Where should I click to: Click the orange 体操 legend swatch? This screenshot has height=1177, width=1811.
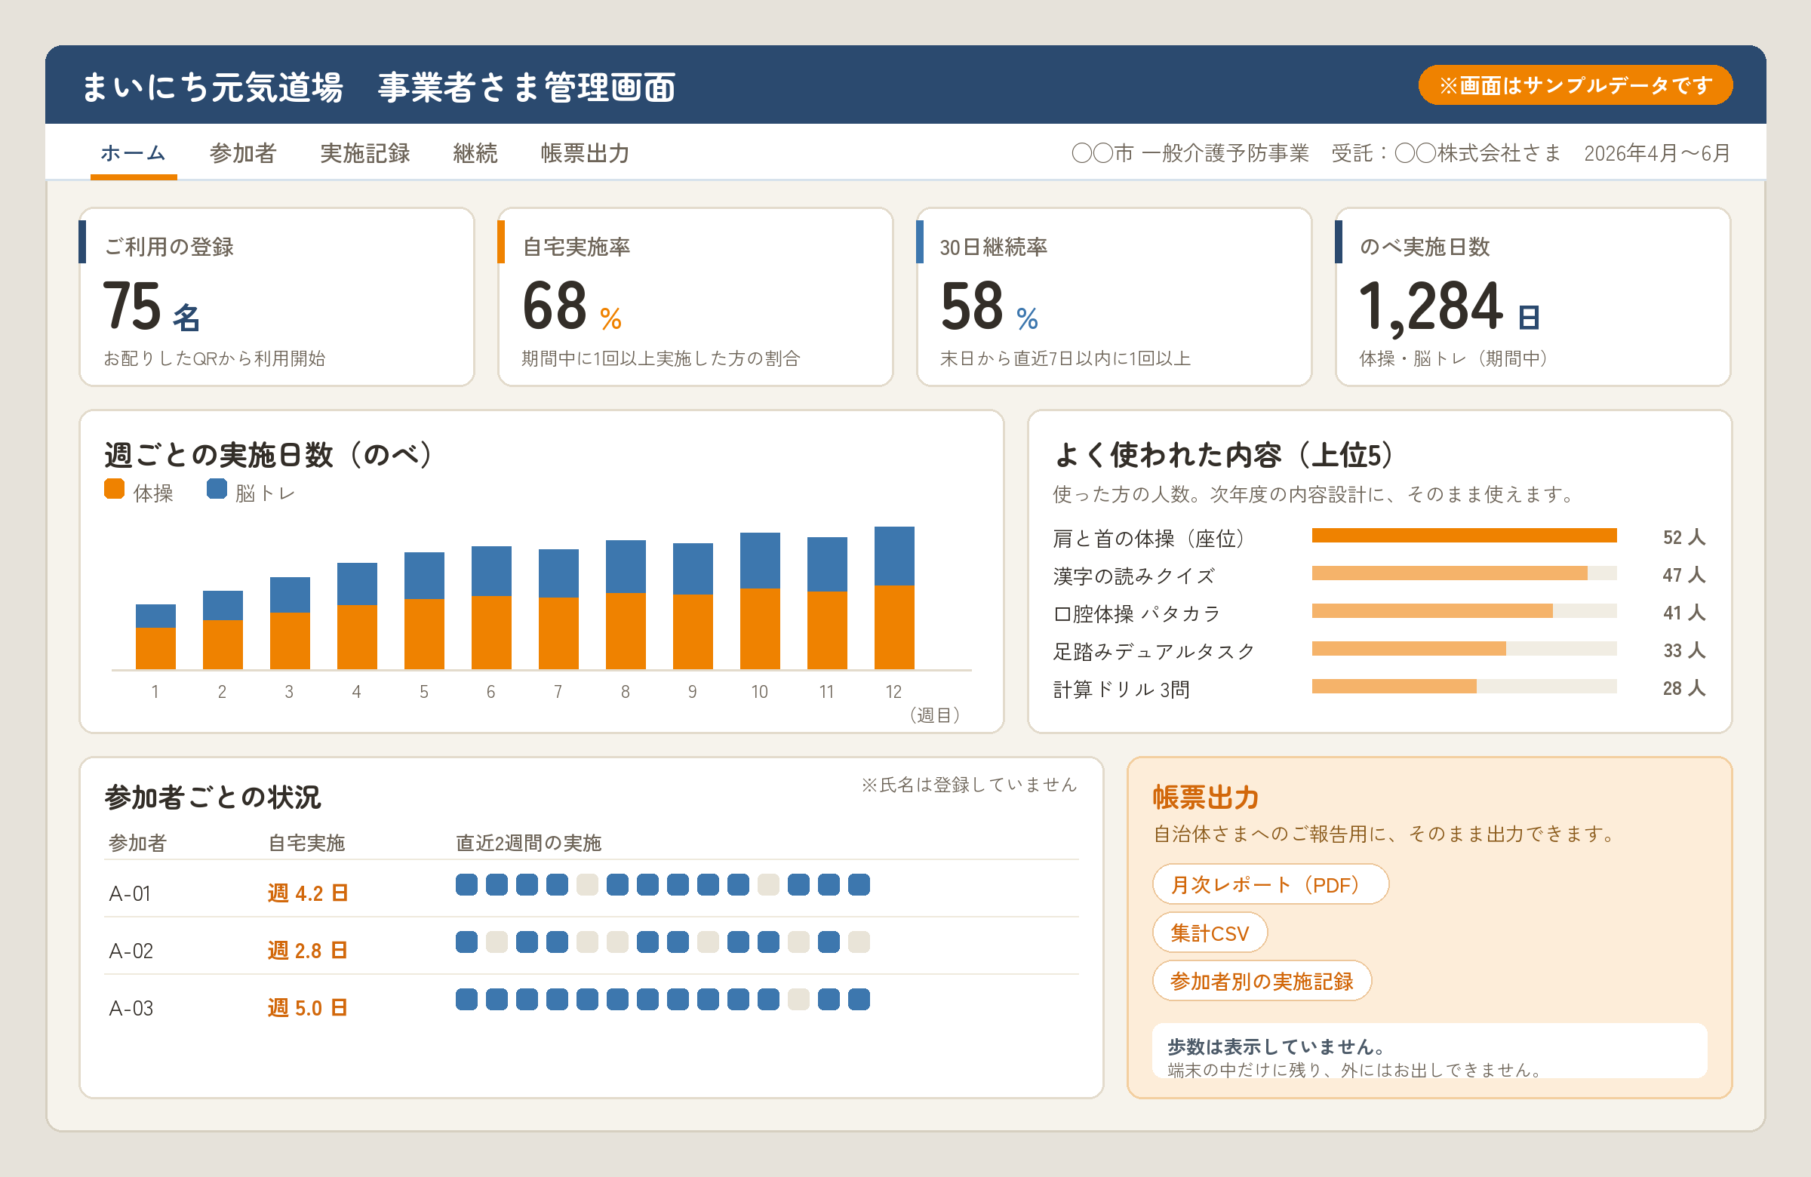click(114, 489)
